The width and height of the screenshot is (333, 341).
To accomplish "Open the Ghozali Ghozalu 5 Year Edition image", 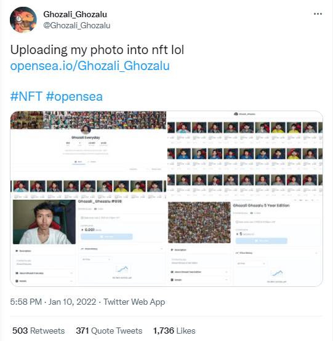I will [245, 243].
